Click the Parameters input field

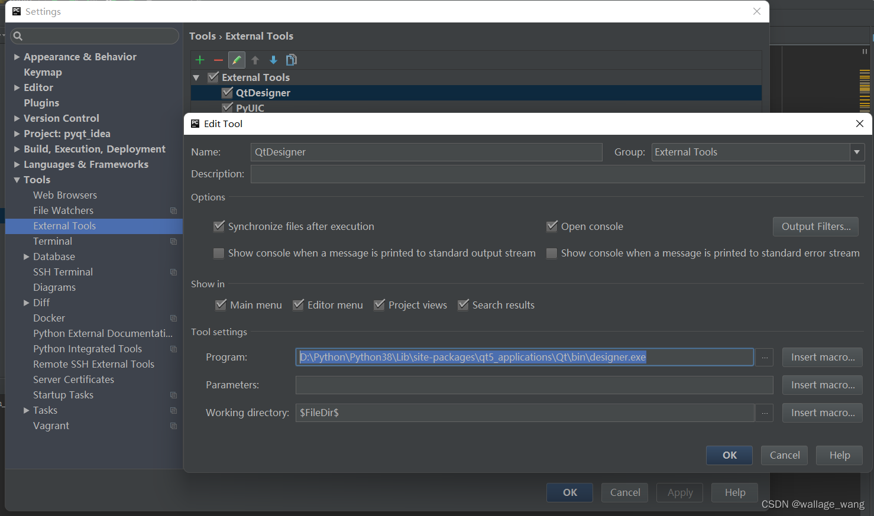[x=535, y=385]
